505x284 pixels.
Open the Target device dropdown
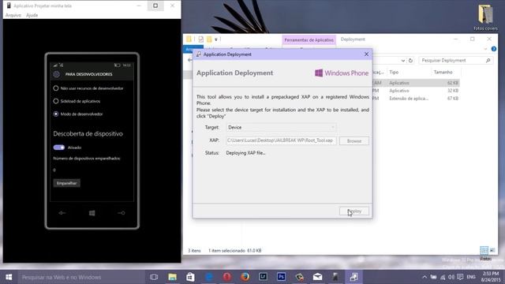click(281, 127)
